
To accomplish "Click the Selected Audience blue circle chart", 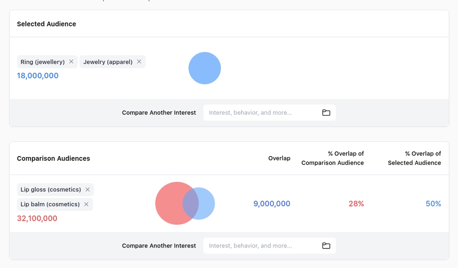I will click(x=205, y=68).
